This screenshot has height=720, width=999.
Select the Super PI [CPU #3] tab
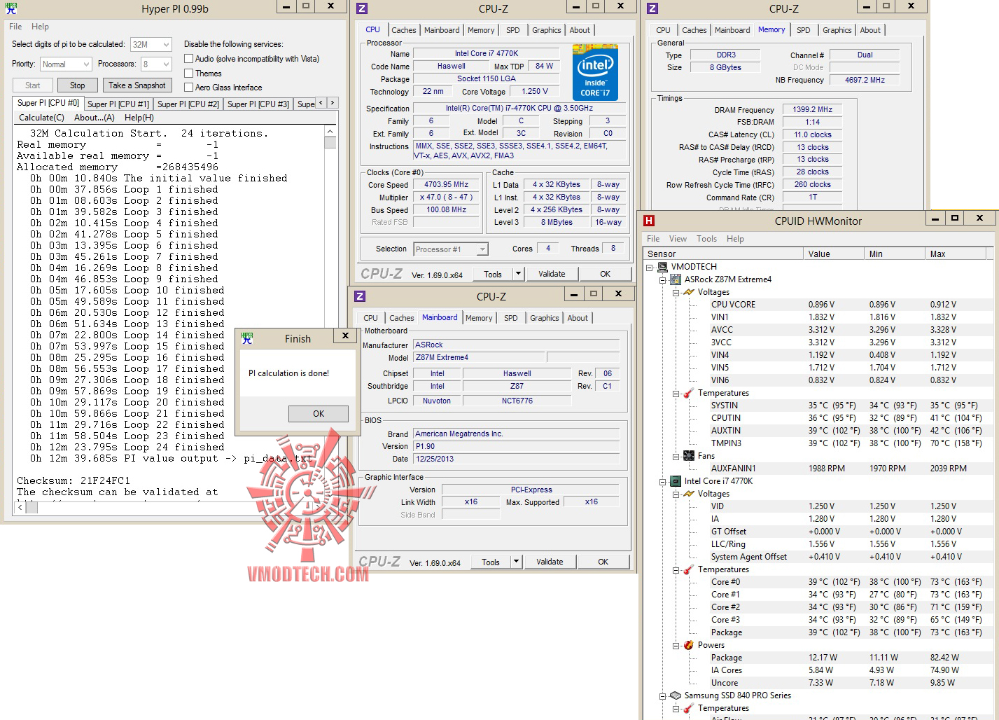258,104
